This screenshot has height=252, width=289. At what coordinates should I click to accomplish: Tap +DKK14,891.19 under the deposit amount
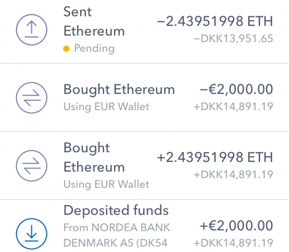(233, 243)
